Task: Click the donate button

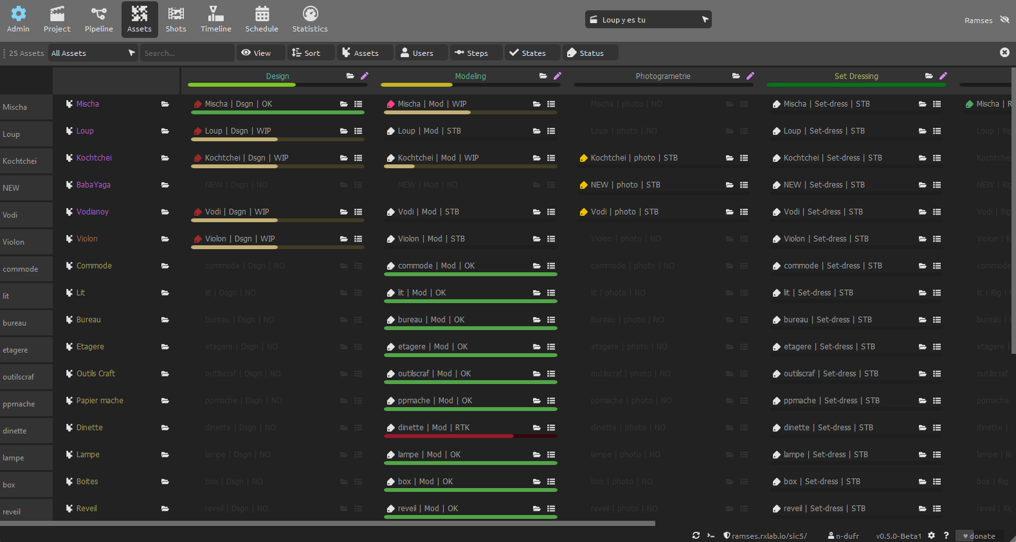Action: (x=979, y=536)
